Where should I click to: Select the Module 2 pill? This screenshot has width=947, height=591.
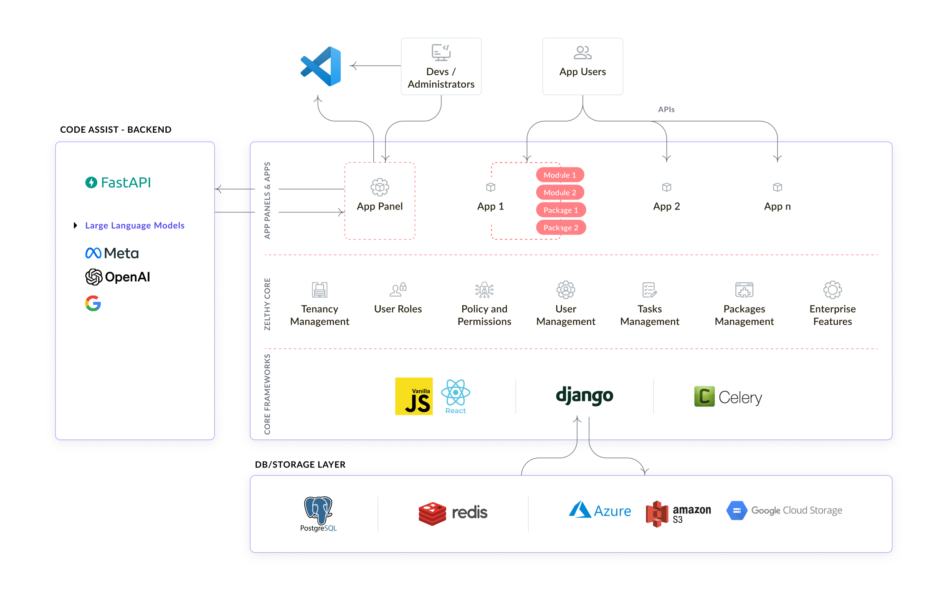(560, 192)
